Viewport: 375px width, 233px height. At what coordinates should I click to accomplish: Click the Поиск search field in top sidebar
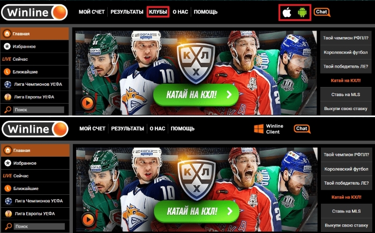pos(39,110)
